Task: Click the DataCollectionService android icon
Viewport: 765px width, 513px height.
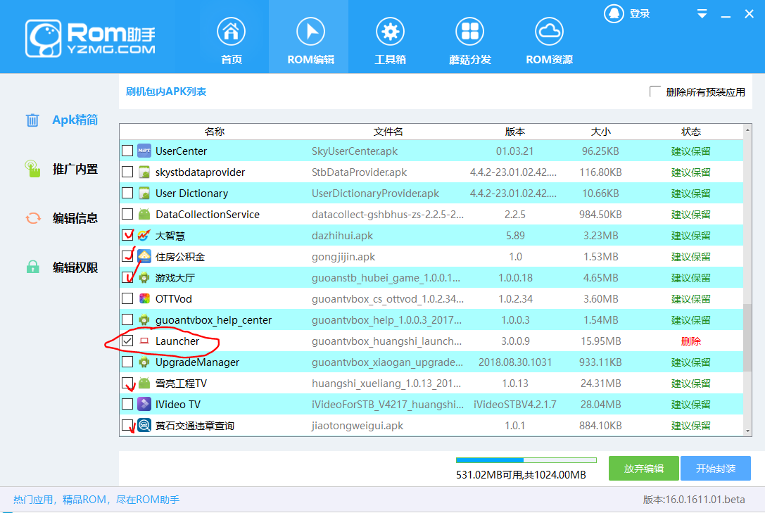Action: pos(144,214)
